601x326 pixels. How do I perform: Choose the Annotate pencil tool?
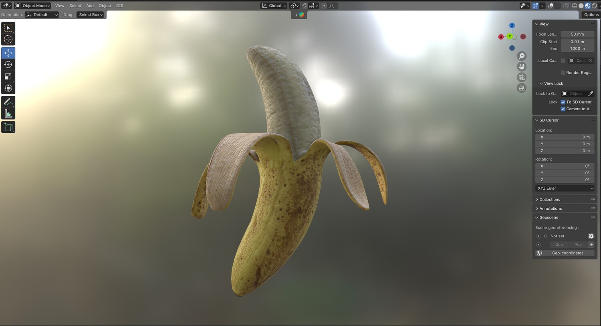click(x=8, y=102)
